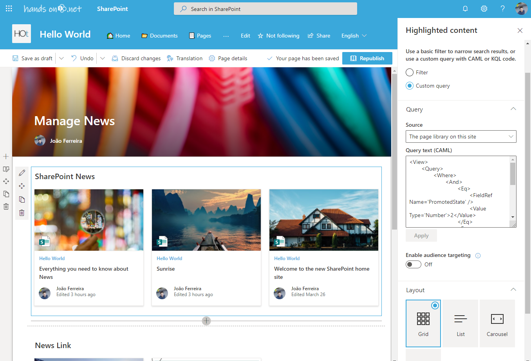Open the Pages tab
This screenshot has height=361, width=531.
[200, 36]
